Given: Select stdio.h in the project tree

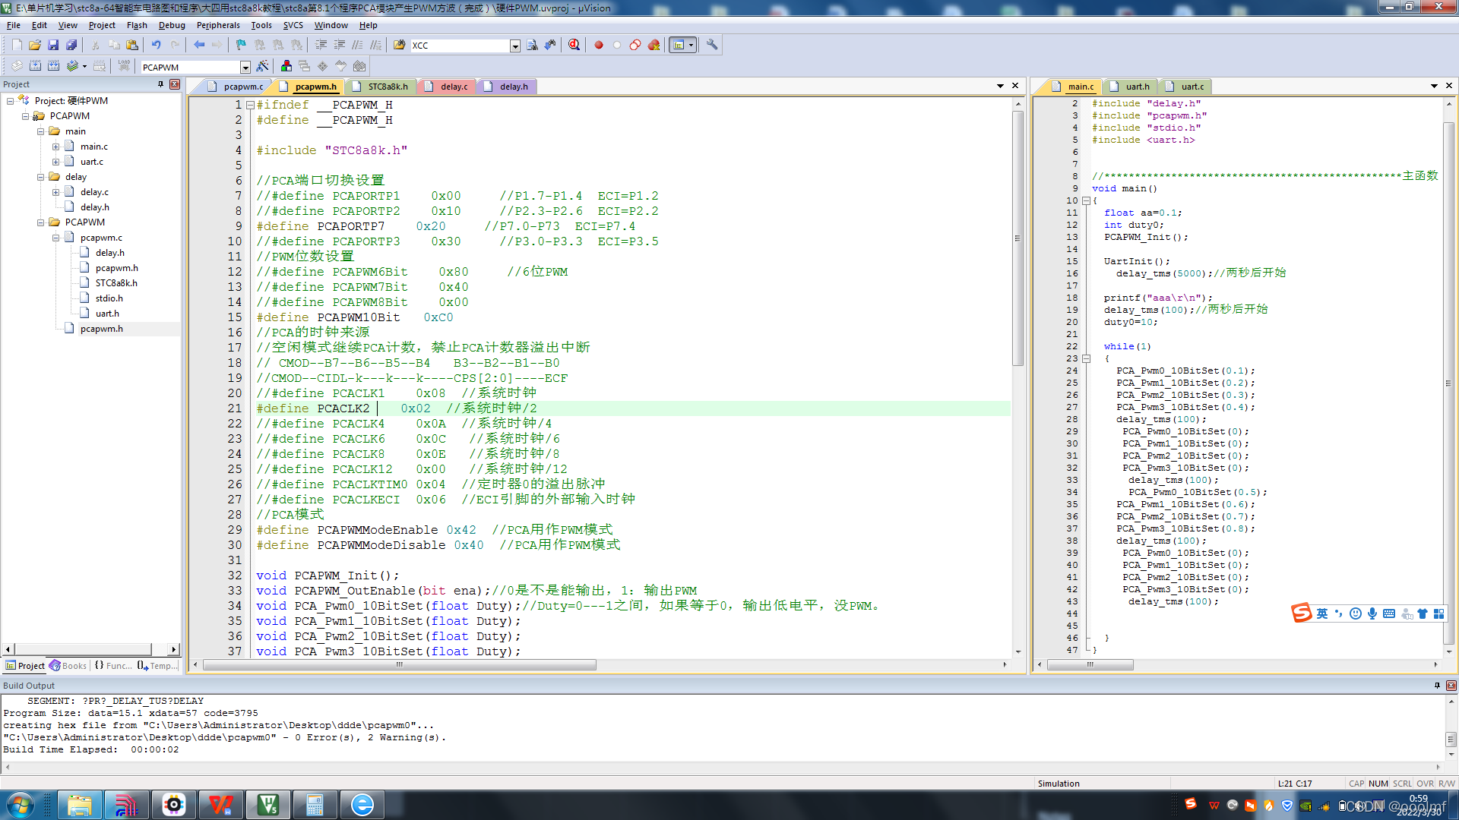Looking at the screenshot, I should pos(109,298).
